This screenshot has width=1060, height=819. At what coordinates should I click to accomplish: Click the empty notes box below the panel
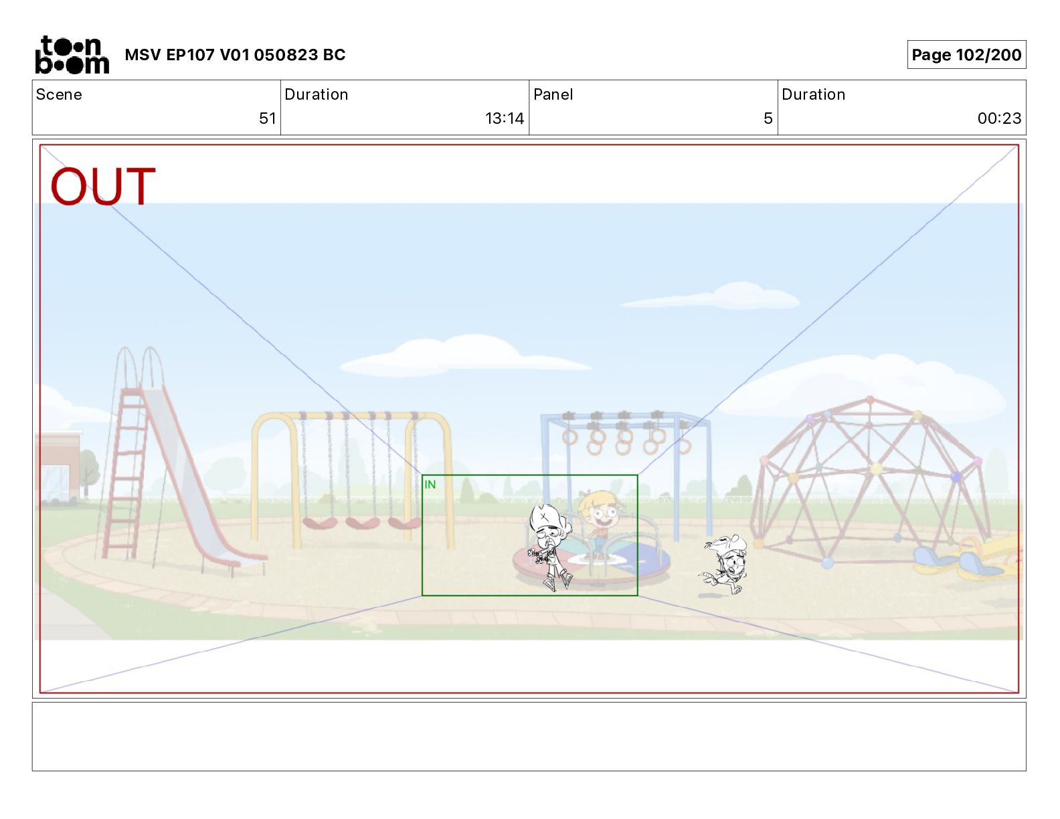(529, 736)
